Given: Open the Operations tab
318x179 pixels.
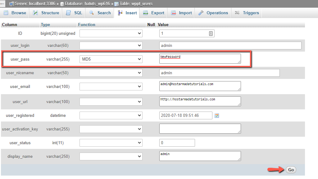Looking at the screenshot, I should [213, 13].
